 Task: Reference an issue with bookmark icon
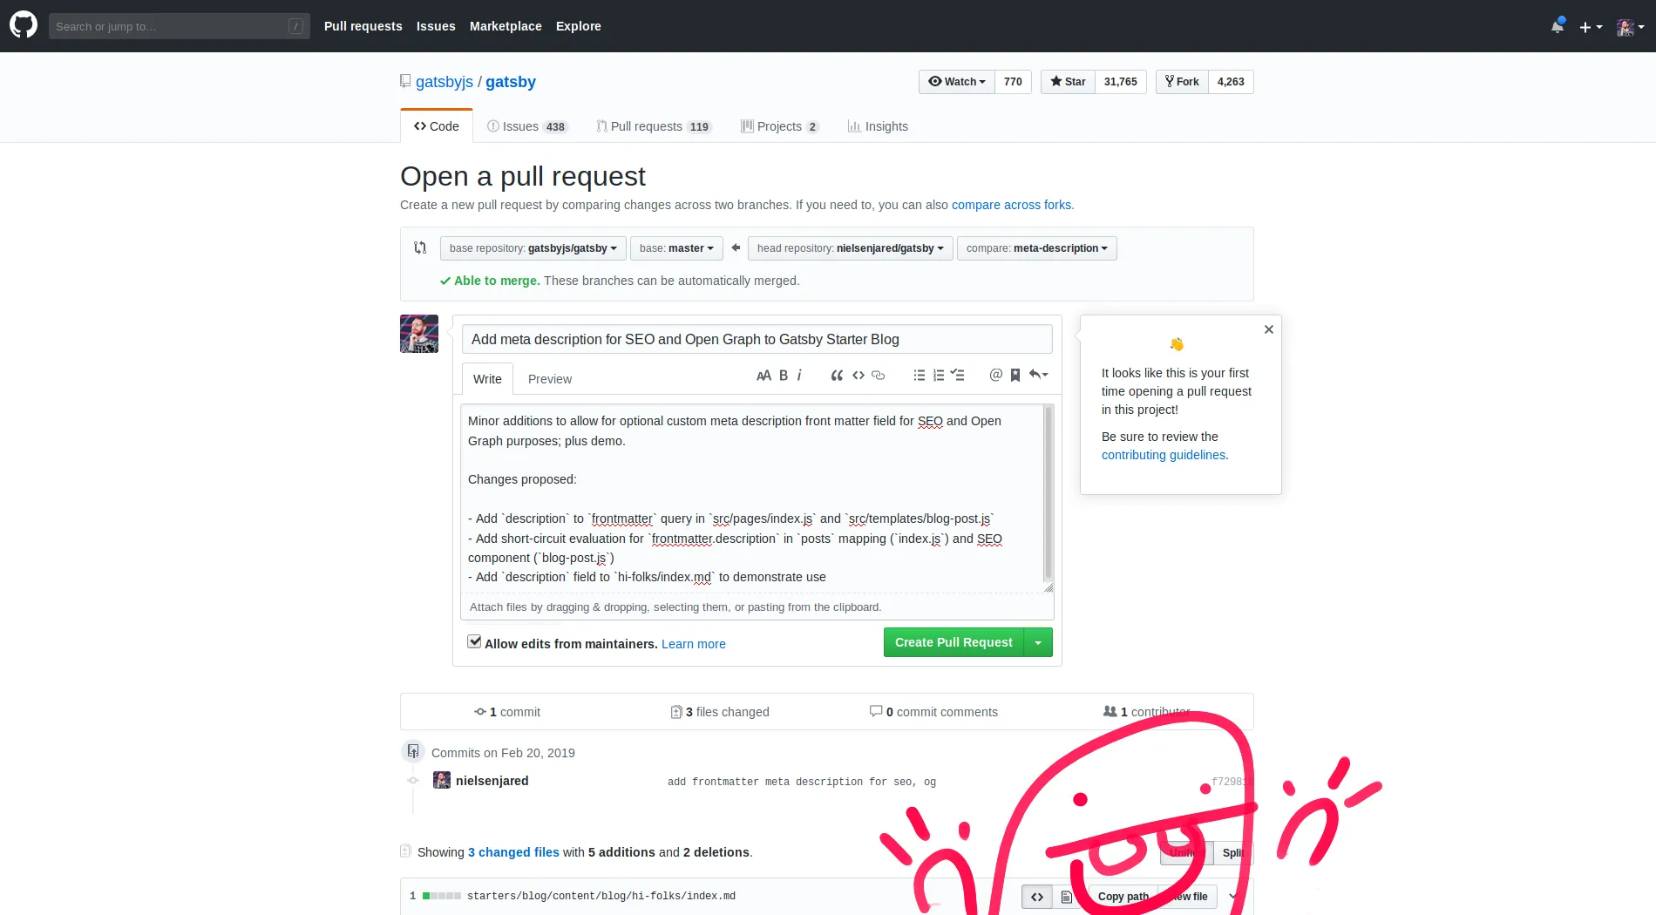tap(1015, 376)
